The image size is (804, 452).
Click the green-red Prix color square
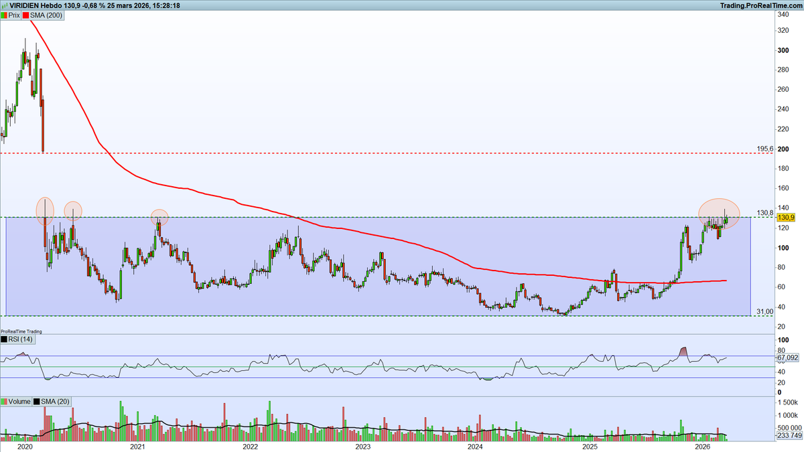point(5,14)
